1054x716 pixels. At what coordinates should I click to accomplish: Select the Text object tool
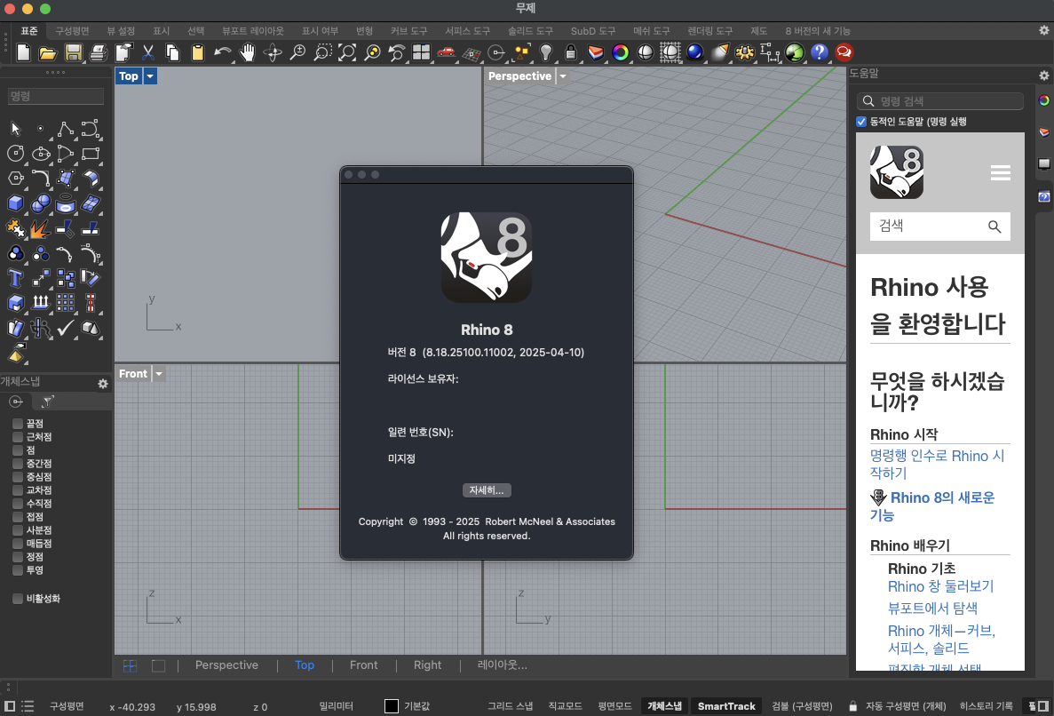(15, 278)
